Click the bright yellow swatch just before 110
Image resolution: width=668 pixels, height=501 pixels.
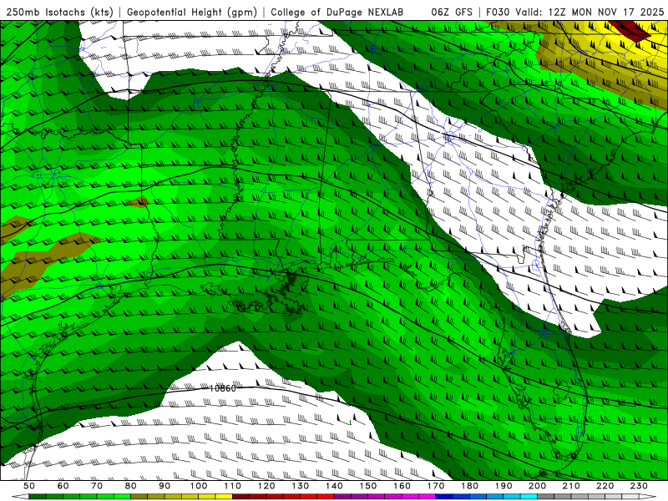click(224, 497)
